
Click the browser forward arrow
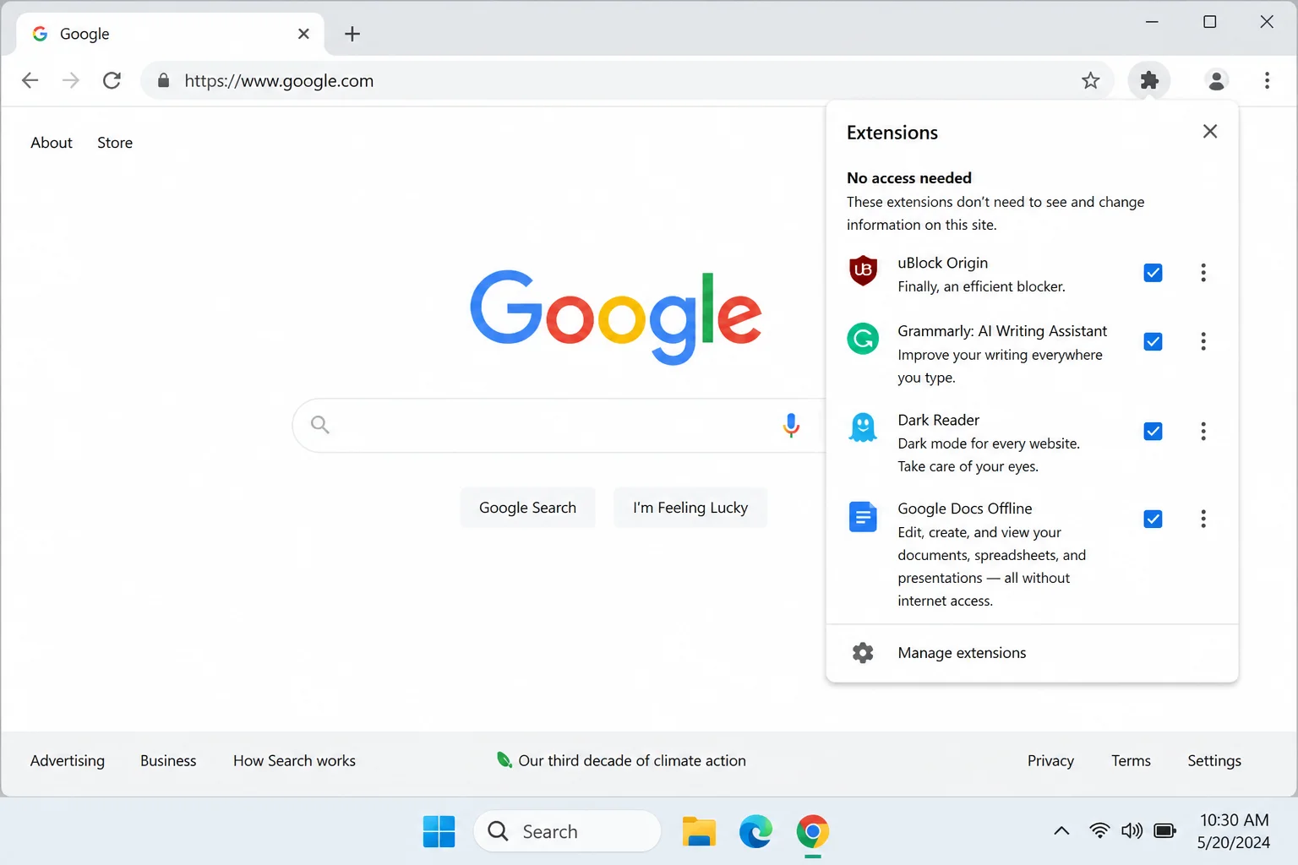pos(71,80)
